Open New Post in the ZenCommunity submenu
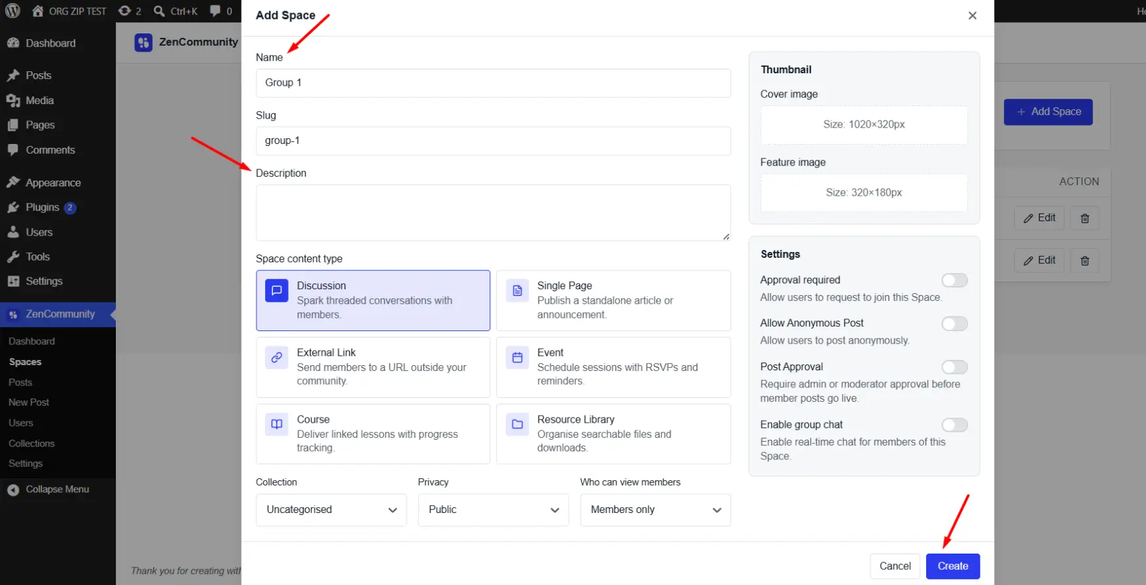Screen dimensions: 1146x585 coord(29,402)
